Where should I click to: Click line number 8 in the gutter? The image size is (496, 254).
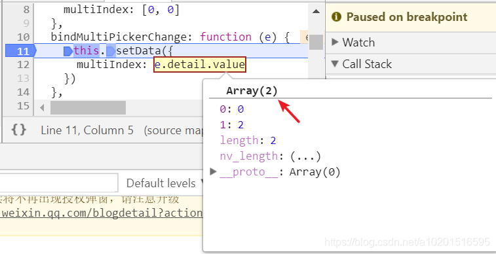coord(26,9)
